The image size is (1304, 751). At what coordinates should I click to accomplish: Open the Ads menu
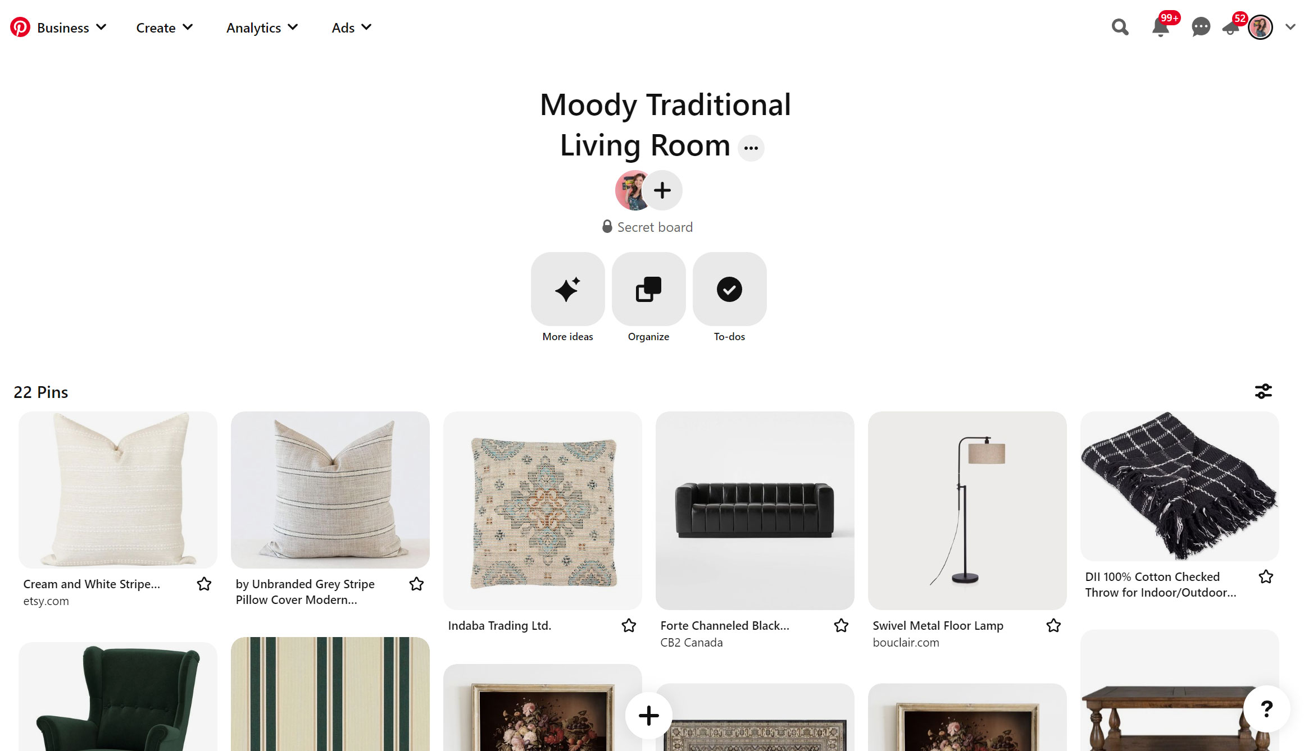pos(351,28)
